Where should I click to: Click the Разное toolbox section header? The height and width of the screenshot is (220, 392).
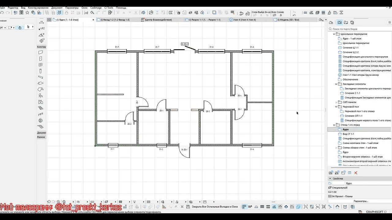(x=41, y=137)
